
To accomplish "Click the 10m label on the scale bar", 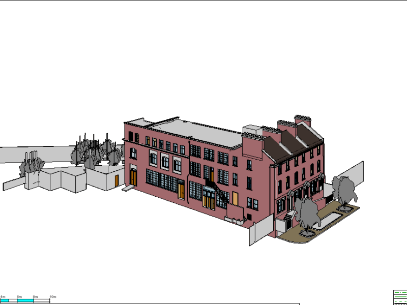I will point(52,296).
